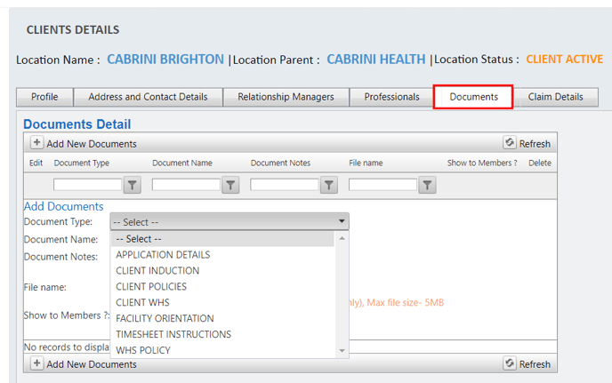Image resolution: width=612 pixels, height=383 pixels.
Task: Click the Document Notes column filter icon
Action: pos(329,185)
